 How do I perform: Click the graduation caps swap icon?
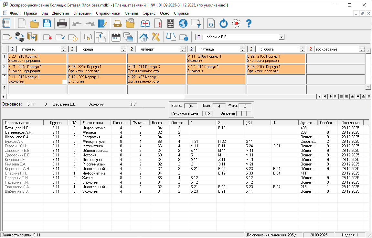pyautogui.click(x=20, y=37)
